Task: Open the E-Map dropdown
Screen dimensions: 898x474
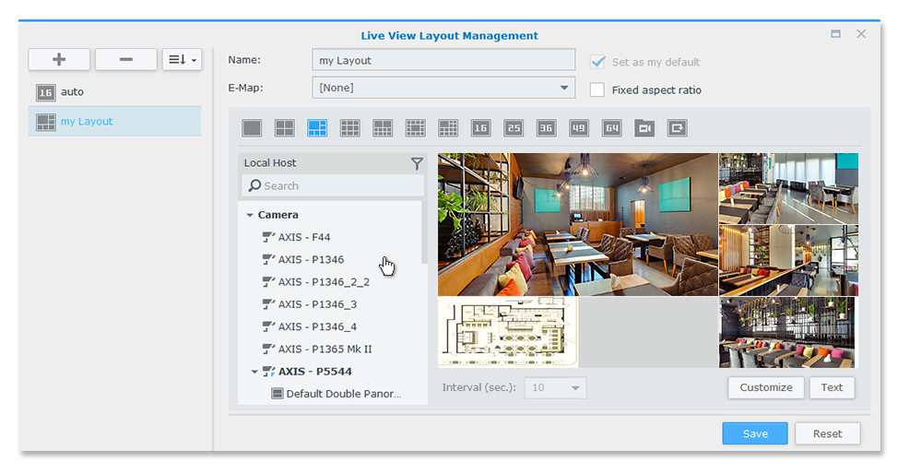Action: coord(563,88)
